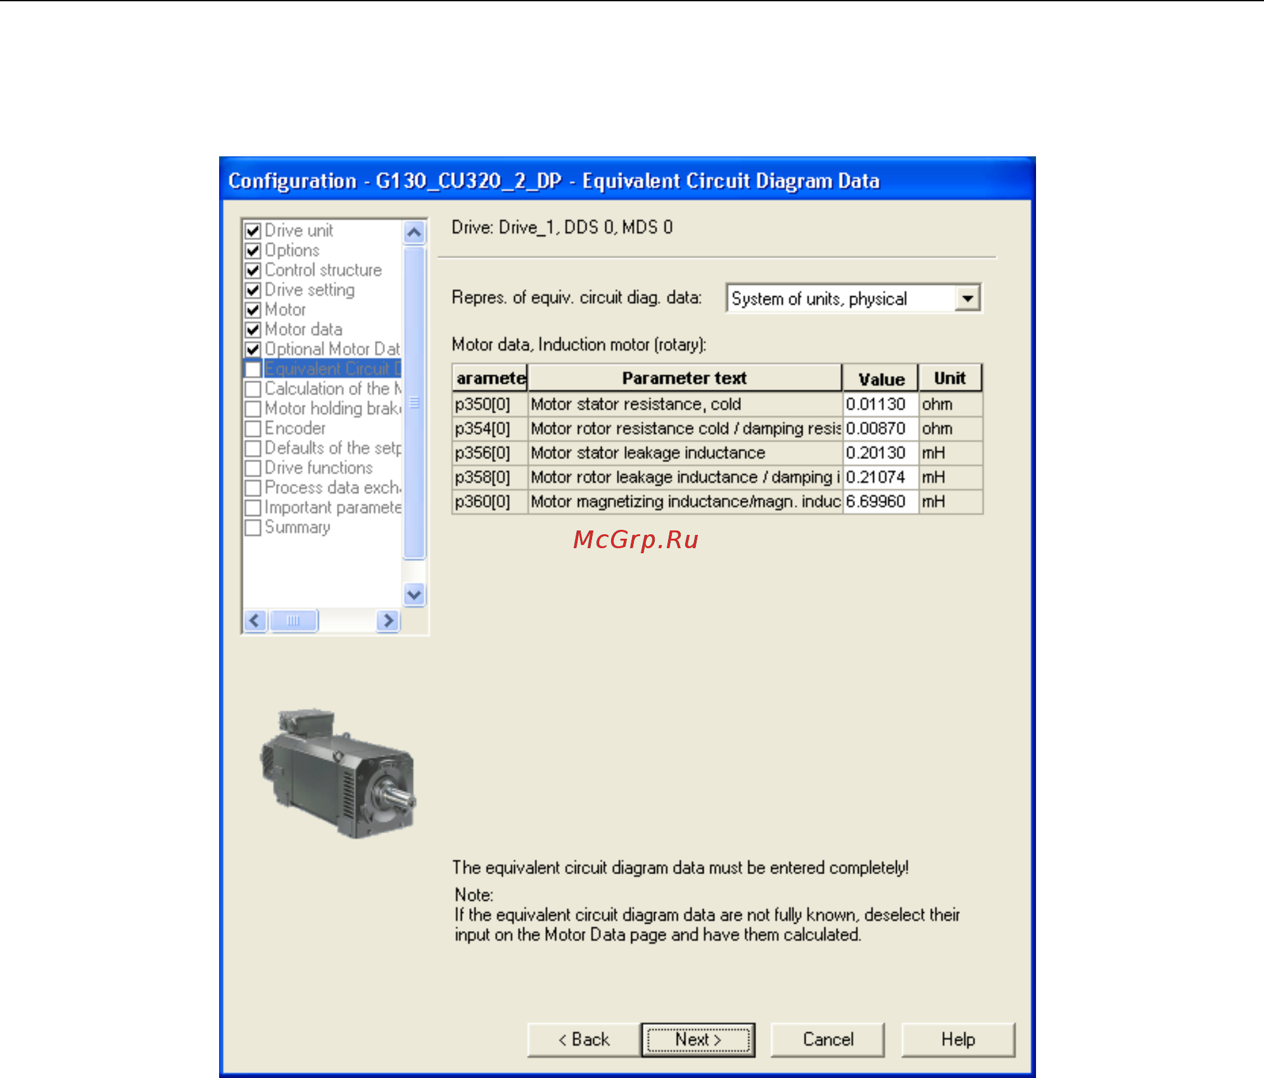This screenshot has width=1264, height=1078.
Task: Toggle the Drive functions checkbox
Action: click(253, 468)
